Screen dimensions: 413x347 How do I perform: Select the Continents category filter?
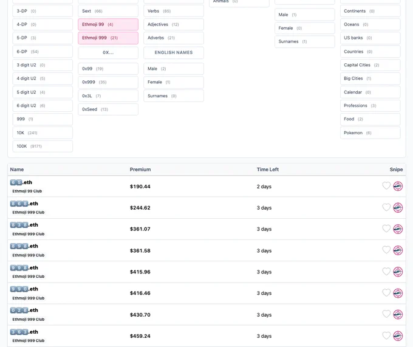[x=370, y=11]
